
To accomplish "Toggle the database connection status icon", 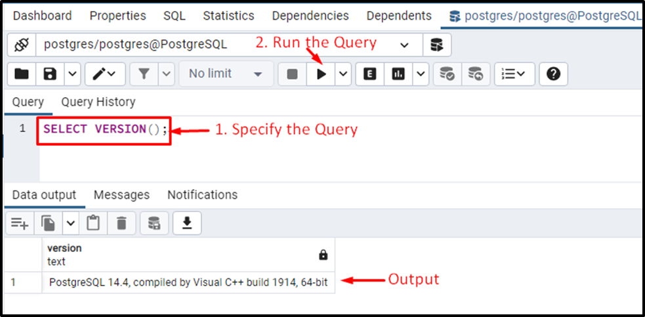I will point(22,45).
